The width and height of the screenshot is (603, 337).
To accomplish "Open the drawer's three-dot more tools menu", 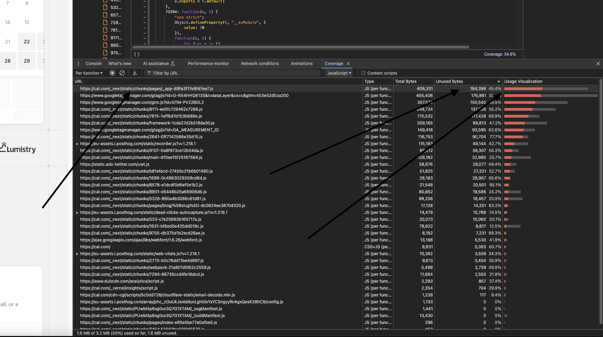I will tap(78, 64).
